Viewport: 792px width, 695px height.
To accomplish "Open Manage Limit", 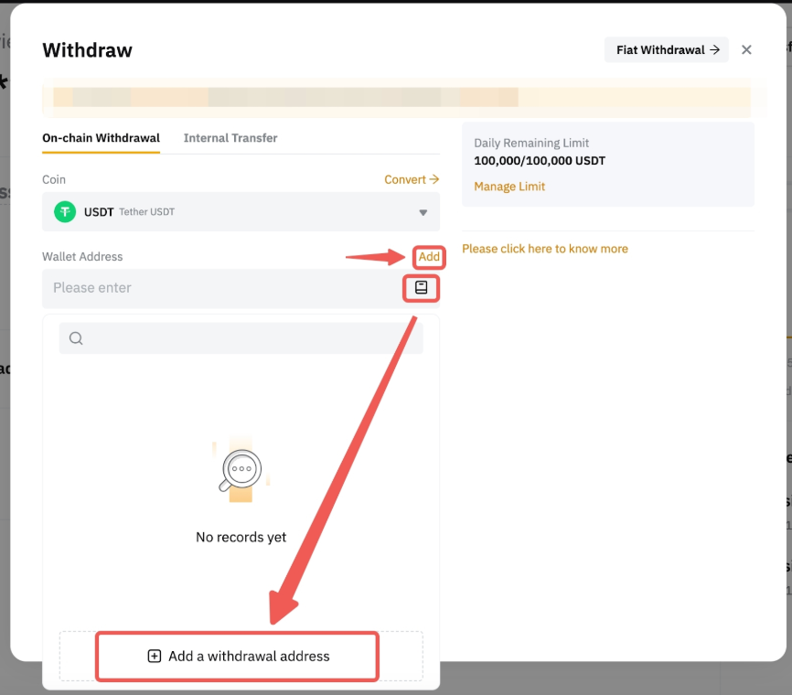I will (509, 187).
